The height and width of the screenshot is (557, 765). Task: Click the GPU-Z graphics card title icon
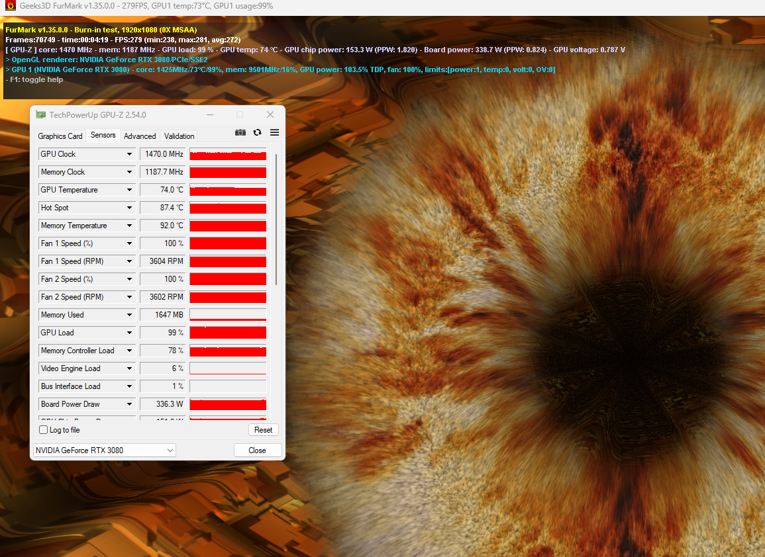click(41, 115)
